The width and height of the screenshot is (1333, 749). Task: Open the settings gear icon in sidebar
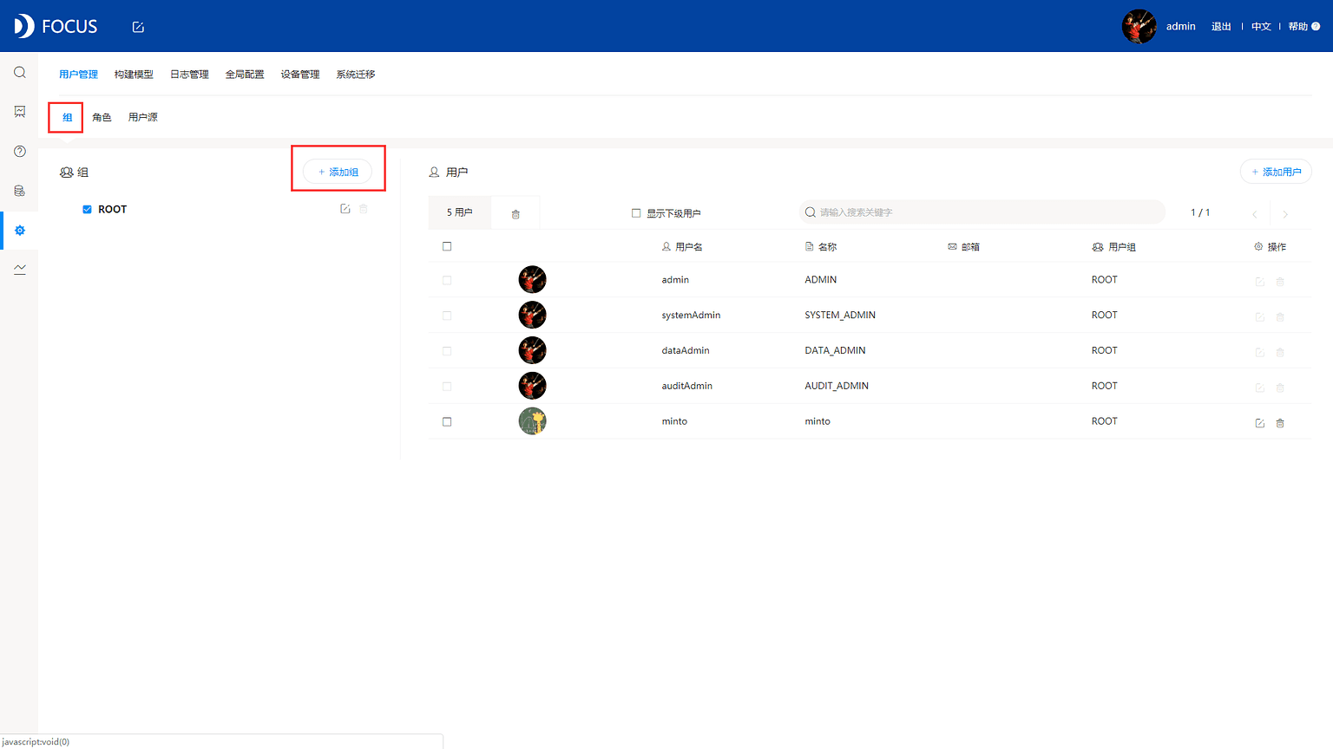[20, 231]
